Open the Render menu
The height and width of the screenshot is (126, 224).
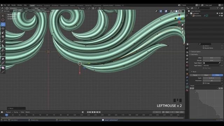tap(13, 5)
